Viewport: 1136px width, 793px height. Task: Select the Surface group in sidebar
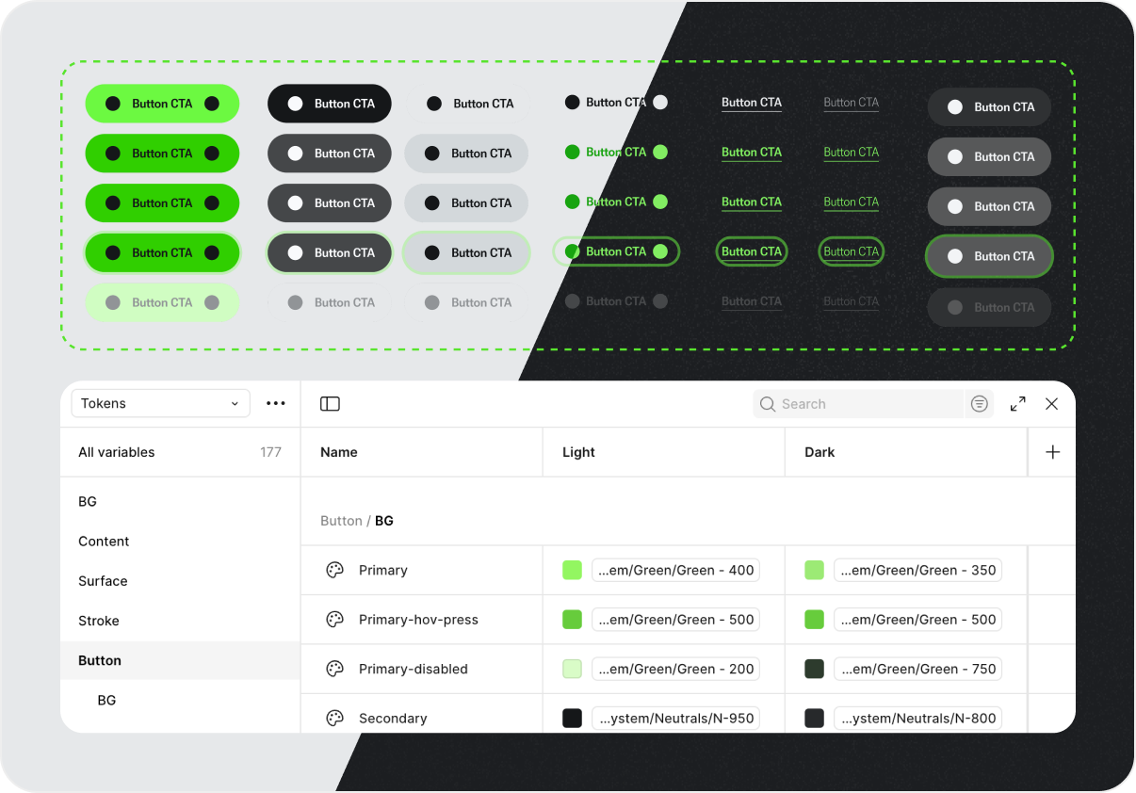point(103,581)
